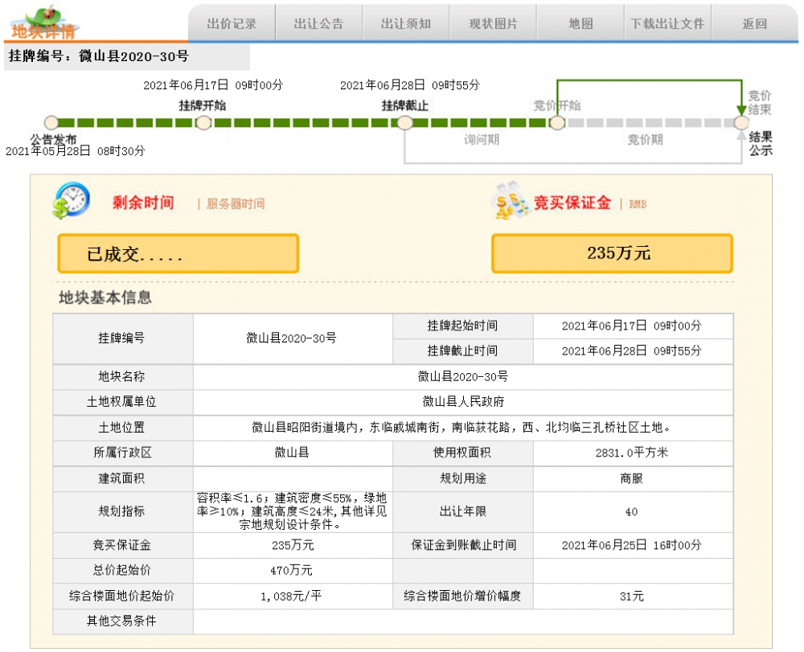This screenshot has width=804, height=652.
Task: Click the 微山县2020-30号 value in 地块名称 row
Action: [x=463, y=376]
